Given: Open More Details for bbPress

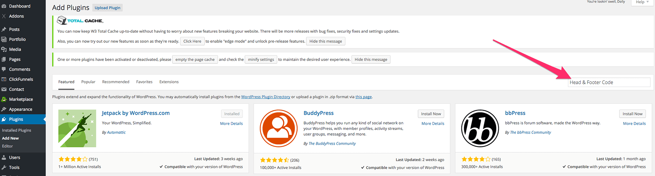Looking at the screenshot, I should click(634, 124).
